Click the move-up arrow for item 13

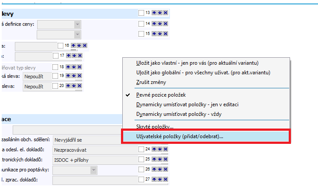[154, 13]
